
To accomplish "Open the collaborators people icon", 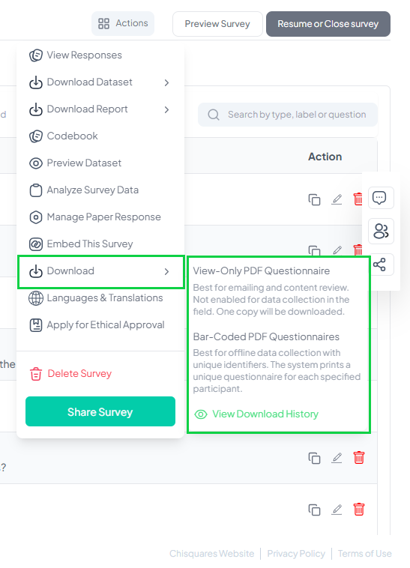I will pos(381,231).
